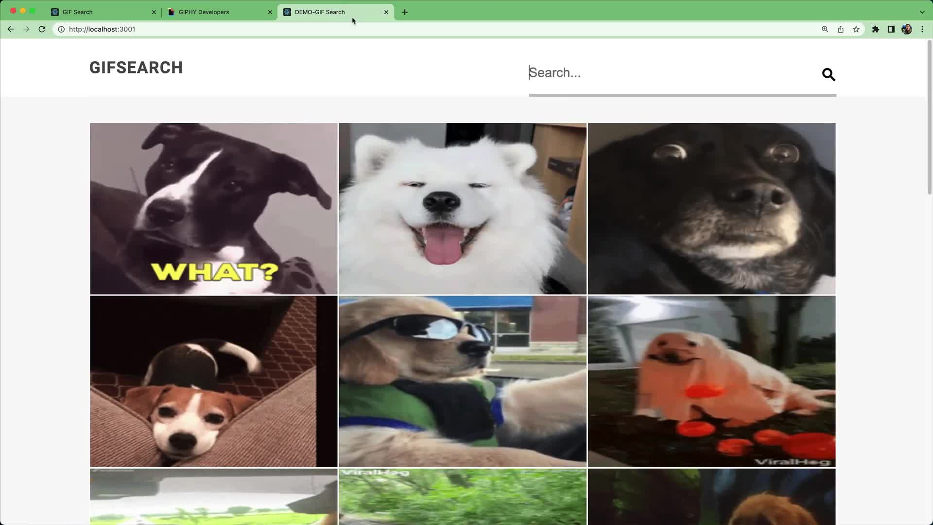Close the GIF Search tab
933x525 pixels.
coord(154,12)
